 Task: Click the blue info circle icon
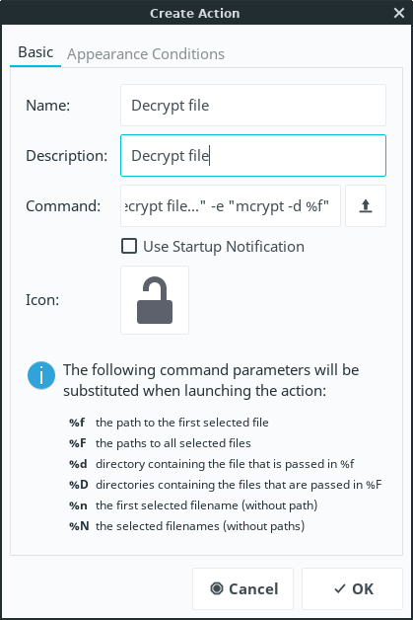[41, 375]
